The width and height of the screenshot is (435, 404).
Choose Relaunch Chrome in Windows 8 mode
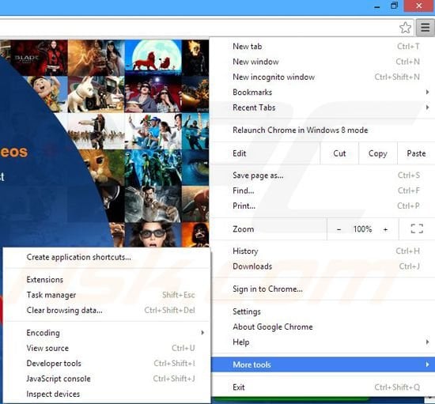pyautogui.click(x=323, y=130)
